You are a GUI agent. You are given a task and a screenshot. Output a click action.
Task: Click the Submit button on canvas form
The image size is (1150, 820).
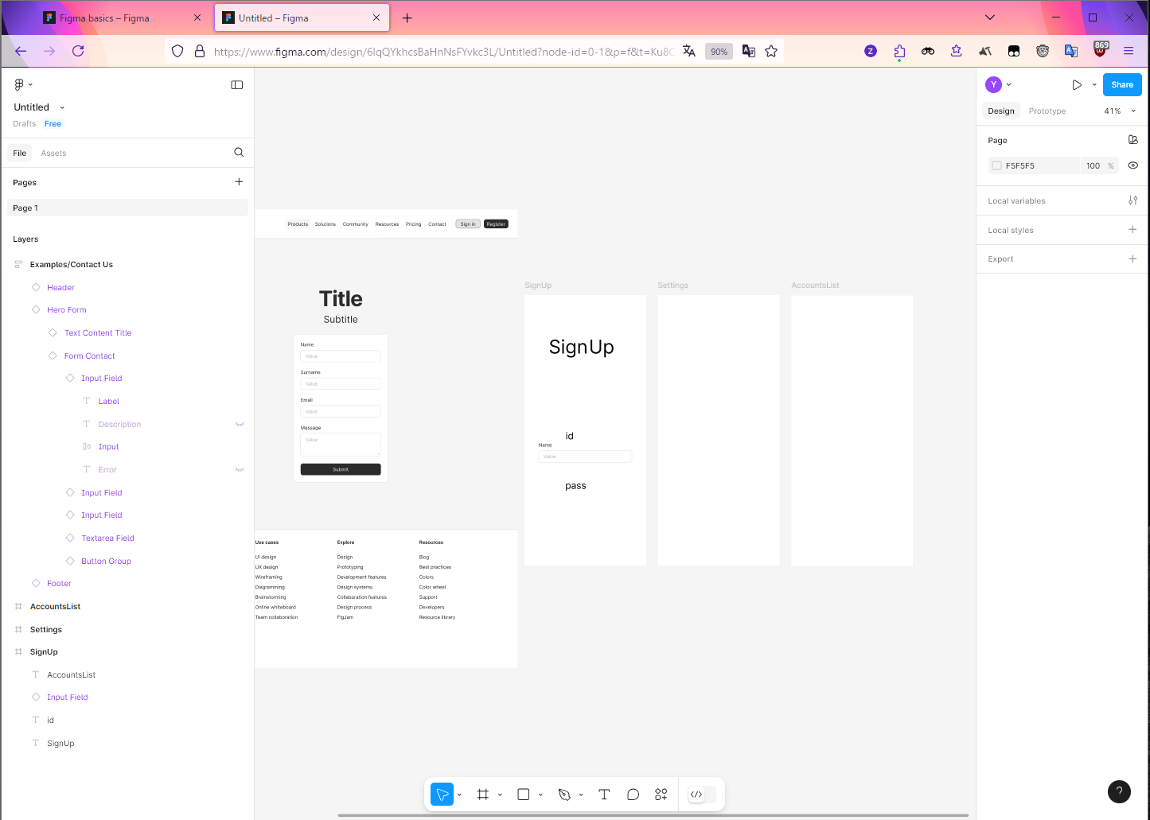pyautogui.click(x=341, y=469)
